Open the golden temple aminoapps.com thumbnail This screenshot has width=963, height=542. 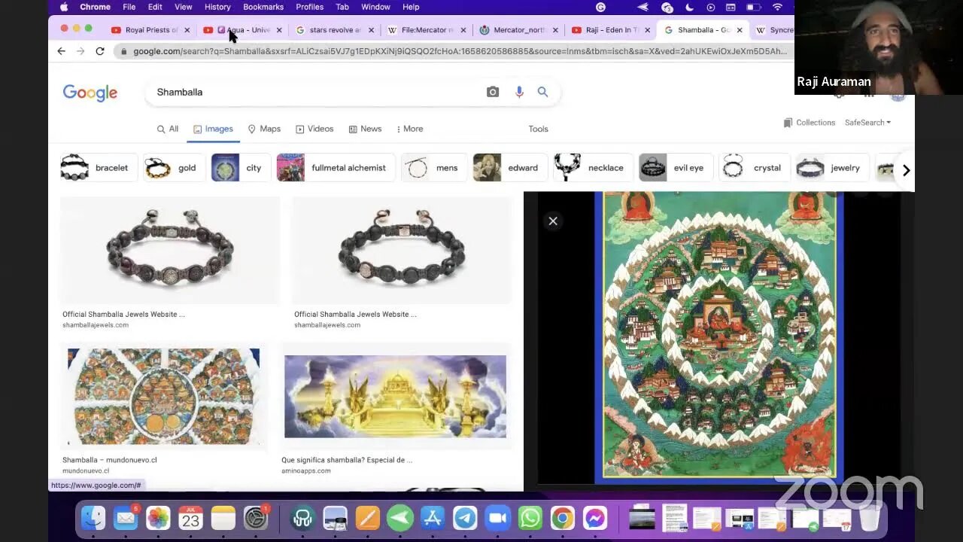click(395, 397)
